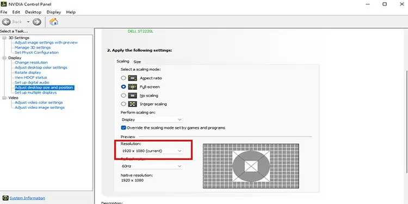Open the Display menu
408x204 pixels.
tap(54, 12)
